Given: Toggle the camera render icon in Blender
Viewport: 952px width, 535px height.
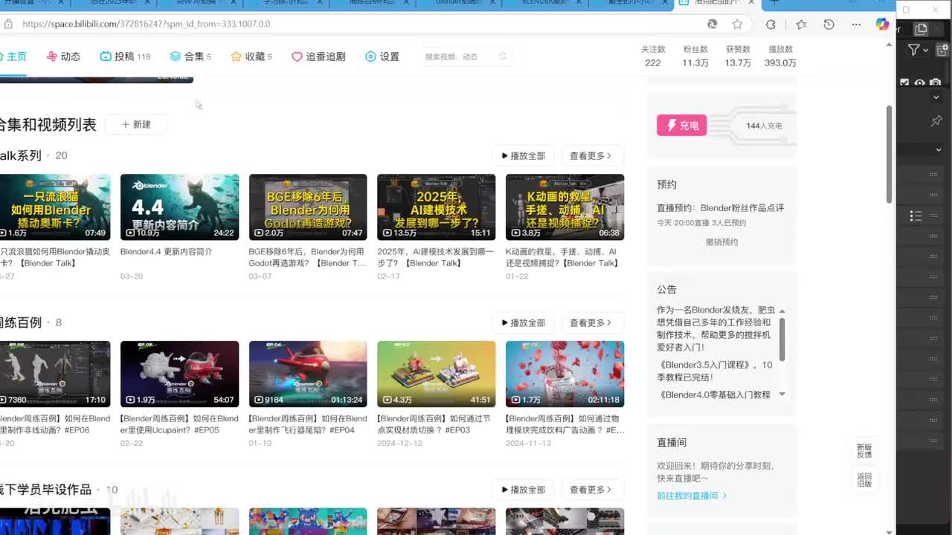Looking at the screenshot, I should (936, 82).
